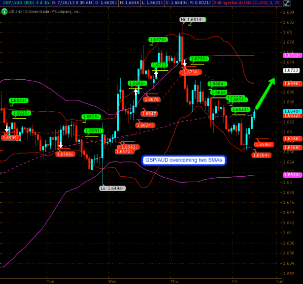The width and height of the screenshot is (303, 284).
Task: Click the Wed label on time axis
Action: 112,282
